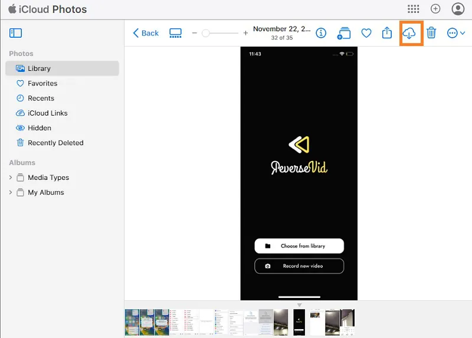Click the '32 of 35' counter text

[282, 38]
